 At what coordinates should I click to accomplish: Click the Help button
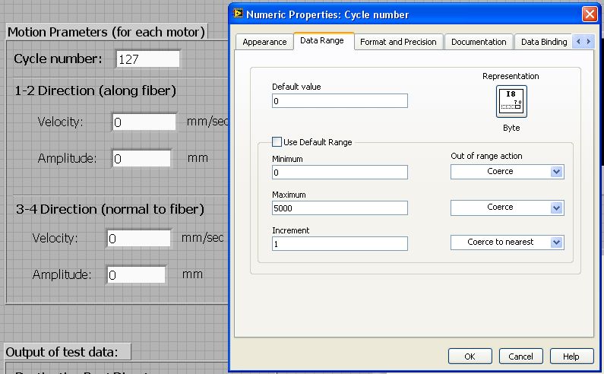[x=571, y=357]
